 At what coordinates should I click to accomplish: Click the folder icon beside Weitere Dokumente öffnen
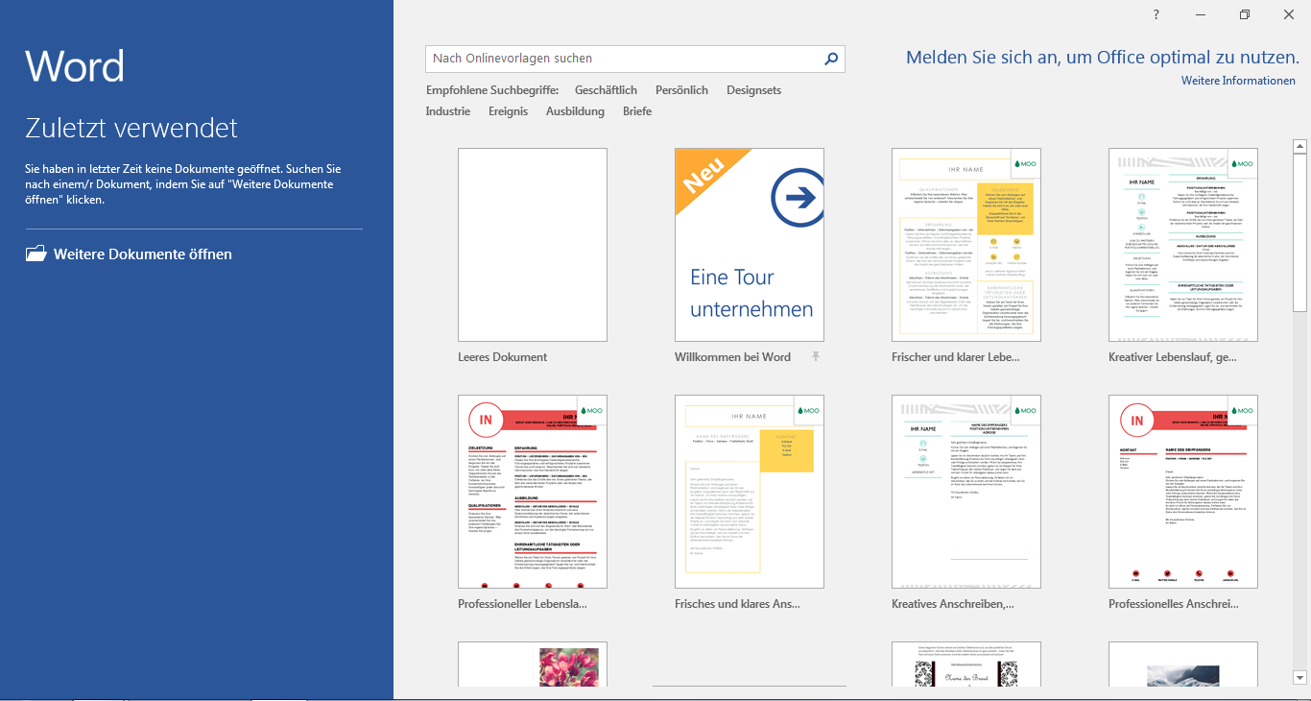(36, 254)
